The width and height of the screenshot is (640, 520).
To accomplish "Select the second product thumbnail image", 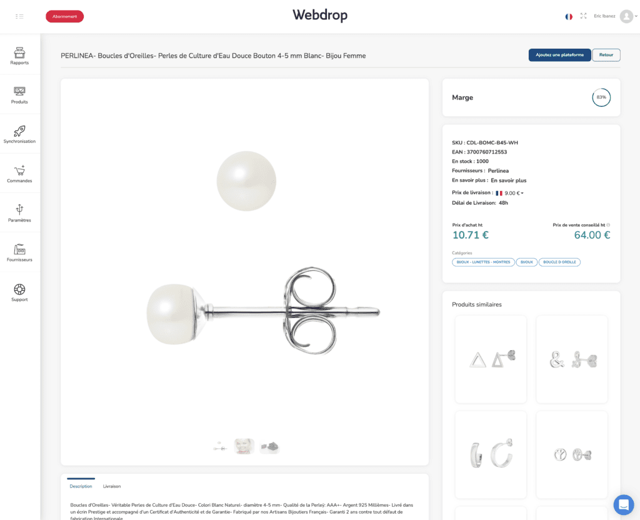I will tap(244, 446).
